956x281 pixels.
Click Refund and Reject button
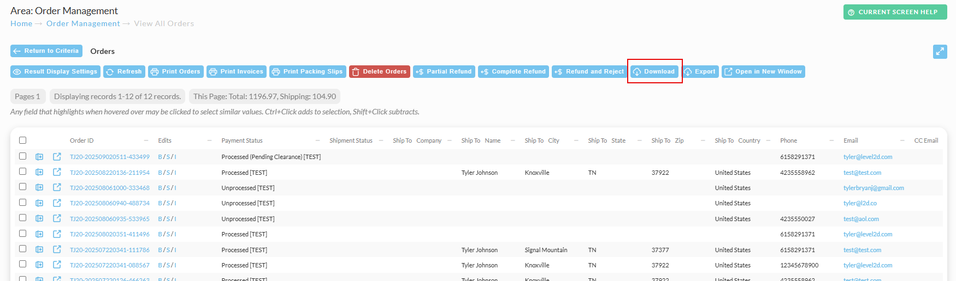(x=589, y=71)
